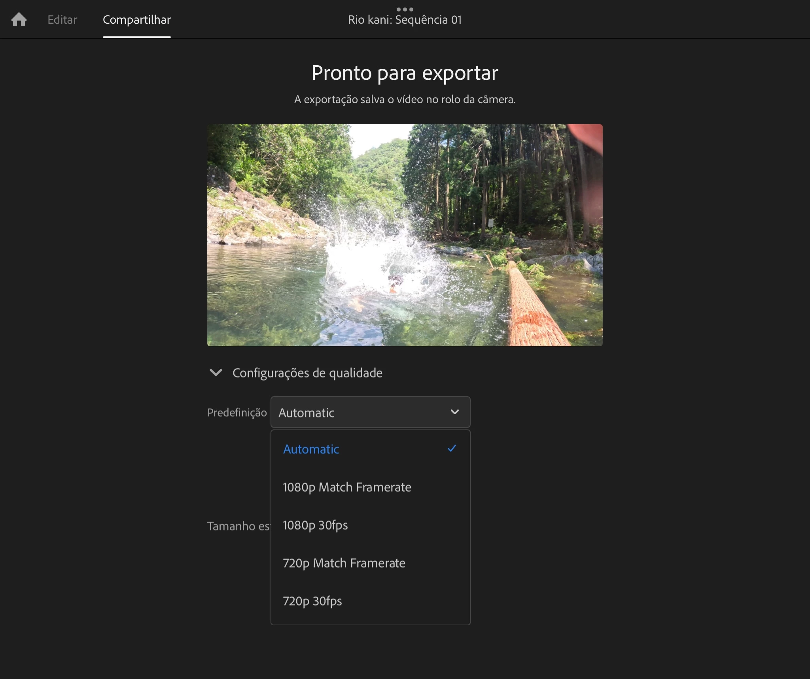Viewport: 810px width, 679px height.
Task: Click the Predefinição dropdown arrow
Action: pos(455,412)
